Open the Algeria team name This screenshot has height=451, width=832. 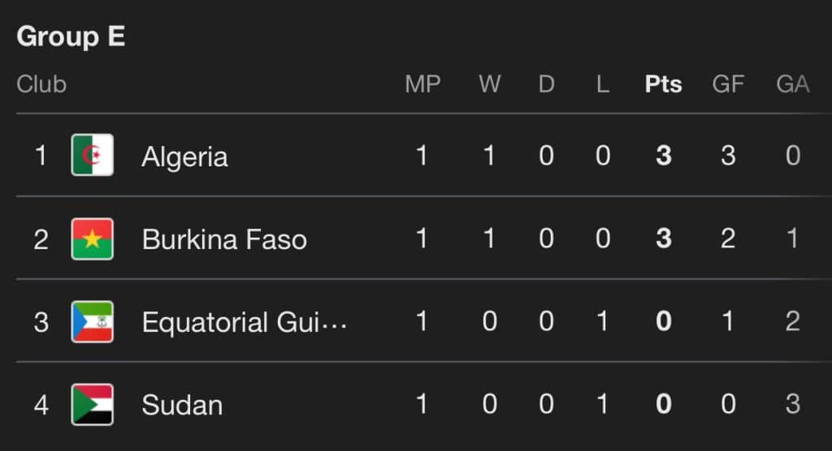point(184,156)
